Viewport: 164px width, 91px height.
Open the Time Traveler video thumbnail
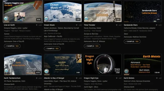(x=103, y=12)
